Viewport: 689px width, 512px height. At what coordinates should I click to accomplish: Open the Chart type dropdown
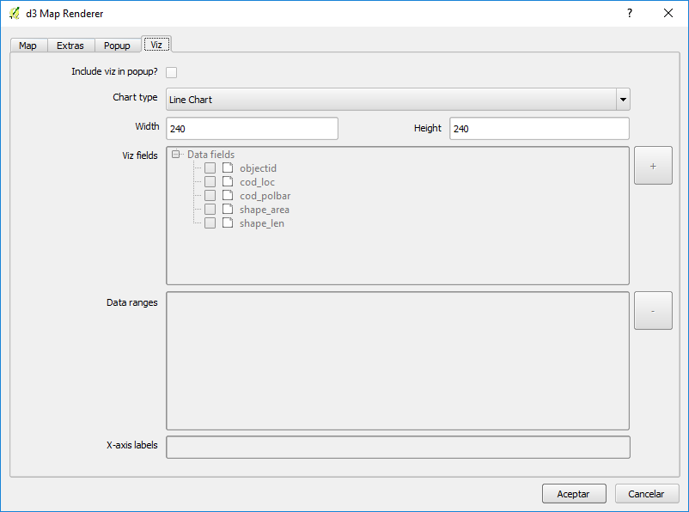[x=623, y=100]
